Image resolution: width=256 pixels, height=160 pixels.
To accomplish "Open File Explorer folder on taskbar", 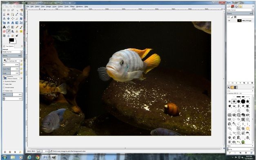I will point(13,157).
